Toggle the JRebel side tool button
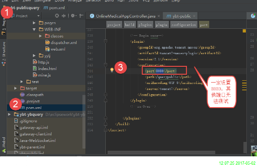The height and width of the screenshot is (167, 257). click(3, 145)
